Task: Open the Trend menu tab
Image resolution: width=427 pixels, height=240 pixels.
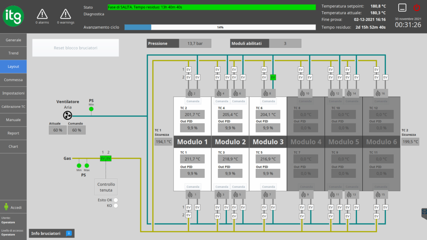Action: point(13,53)
